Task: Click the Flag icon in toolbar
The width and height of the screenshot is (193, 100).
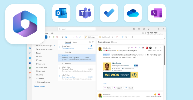Action: point(117,37)
